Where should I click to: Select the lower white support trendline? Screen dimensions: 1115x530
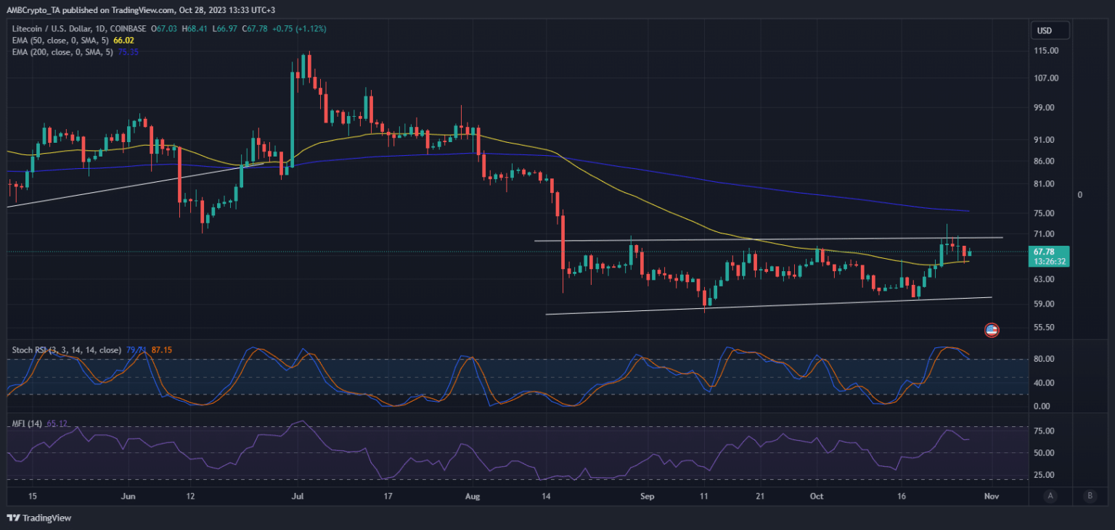tap(726, 306)
